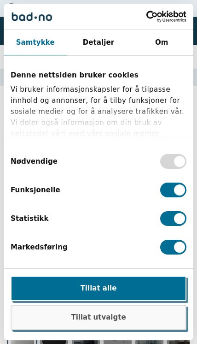
Task: Click the Tillat utvalgte button
Action: point(98,317)
